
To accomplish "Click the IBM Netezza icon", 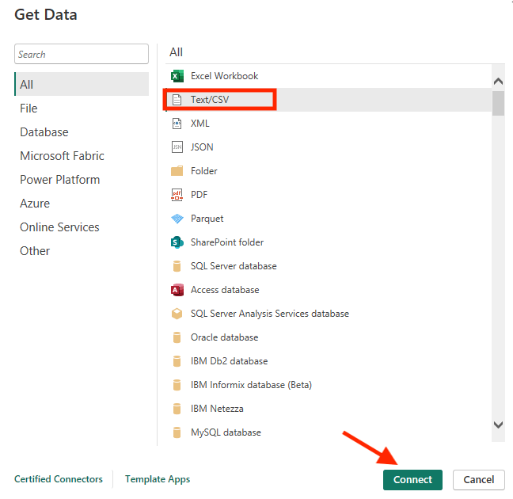I will point(177,409).
